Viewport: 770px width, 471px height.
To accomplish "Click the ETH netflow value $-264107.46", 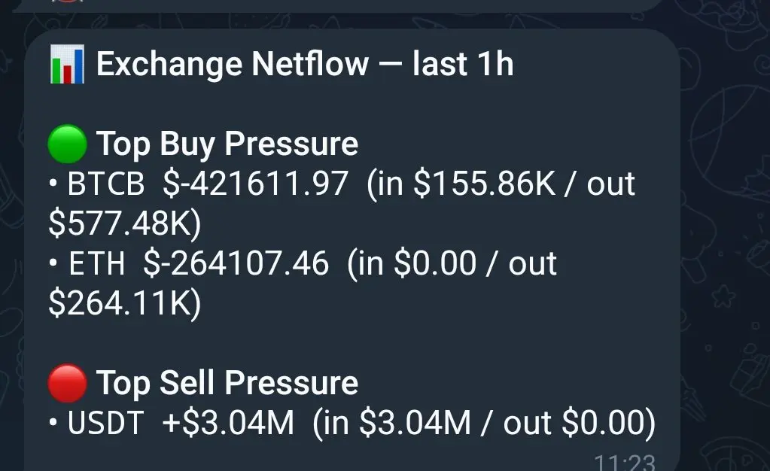I will (x=236, y=264).
